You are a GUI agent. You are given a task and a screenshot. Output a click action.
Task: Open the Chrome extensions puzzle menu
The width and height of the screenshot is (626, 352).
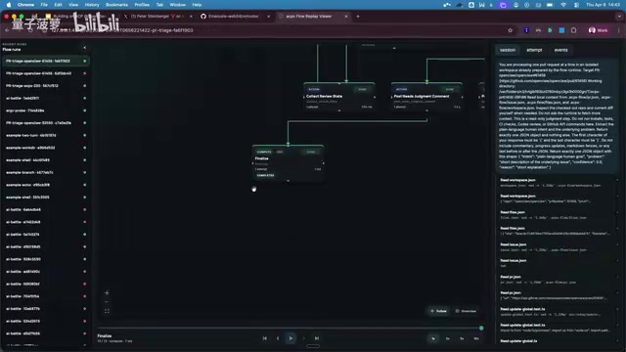(574, 30)
